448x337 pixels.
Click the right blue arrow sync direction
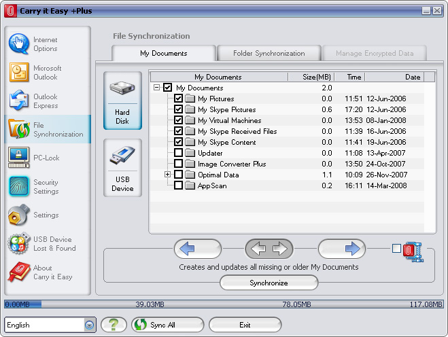342,249
